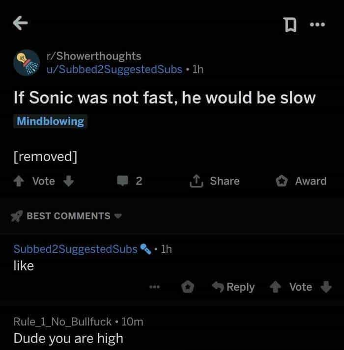Share the post
The image size is (344, 350).
pos(214,181)
